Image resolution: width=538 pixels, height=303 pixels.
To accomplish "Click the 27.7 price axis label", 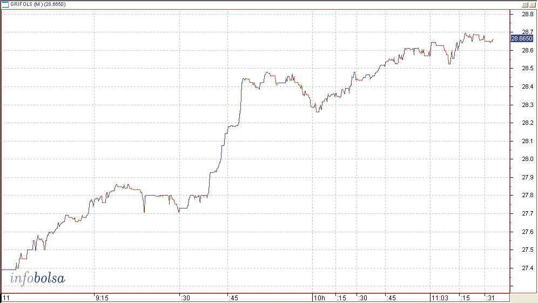I will pyautogui.click(x=528, y=213).
